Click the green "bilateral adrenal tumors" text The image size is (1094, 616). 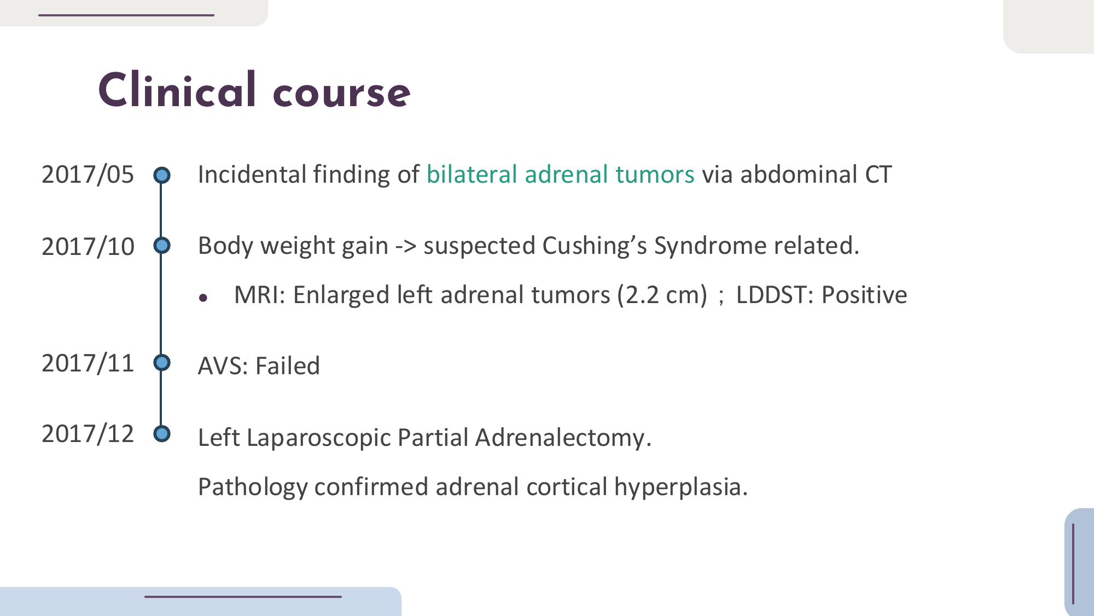click(x=560, y=175)
